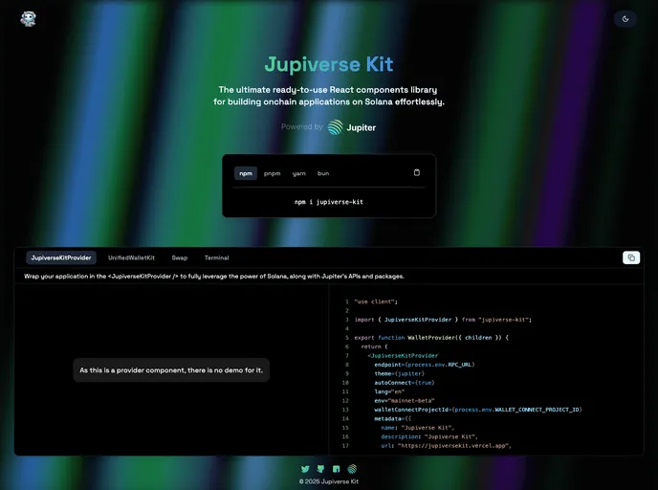Open the UnifiedWalletKit tab

pyautogui.click(x=131, y=257)
